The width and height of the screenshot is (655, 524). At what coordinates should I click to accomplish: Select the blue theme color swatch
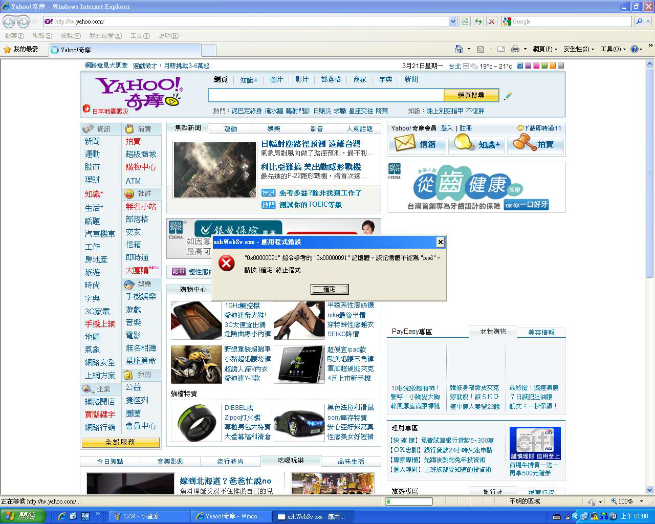(x=520, y=65)
